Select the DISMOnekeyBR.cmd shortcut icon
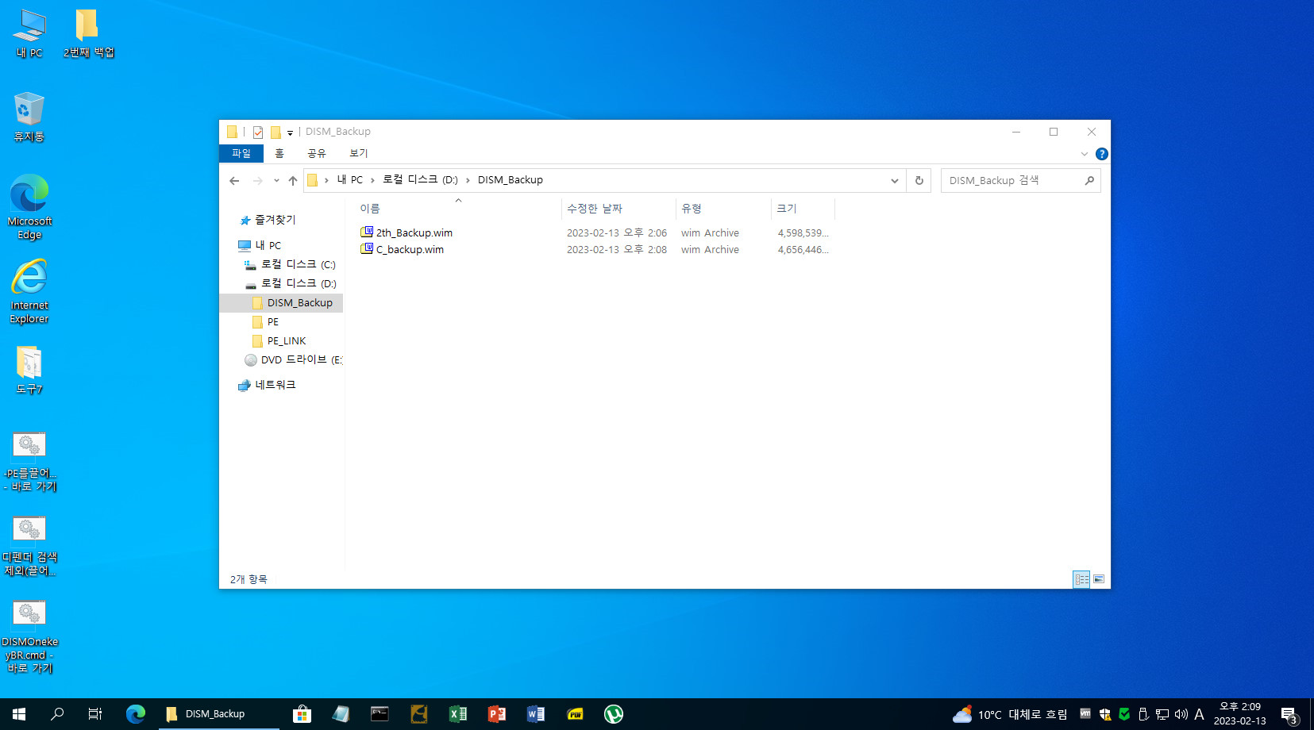Image resolution: width=1314 pixels, height=730 pixels. (x=29, y=636)
